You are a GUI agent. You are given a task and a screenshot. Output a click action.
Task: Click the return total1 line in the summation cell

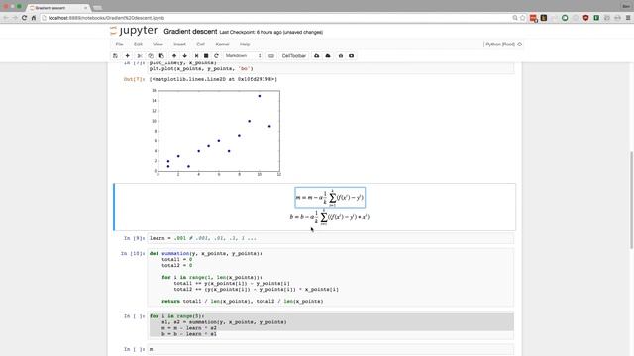tap(242, 301)
